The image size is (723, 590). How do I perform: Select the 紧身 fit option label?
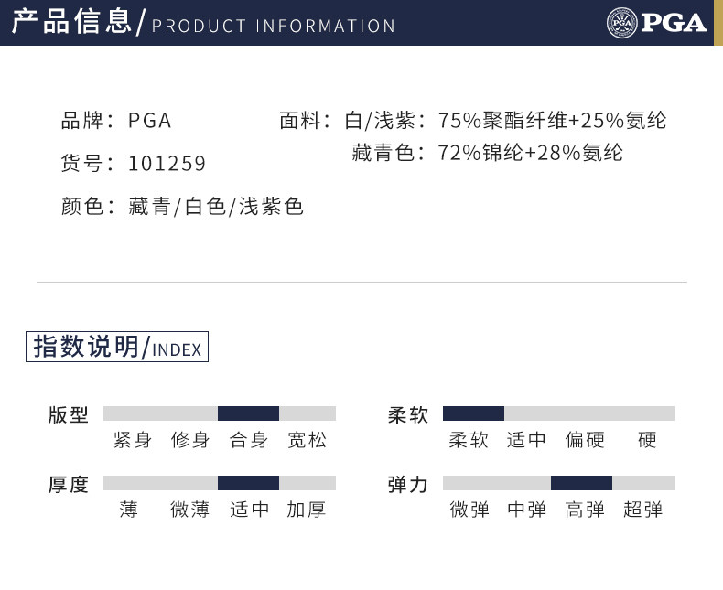pyautogui.click(x=133, y=440)
